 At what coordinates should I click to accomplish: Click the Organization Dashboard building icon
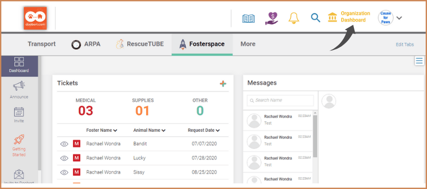(333, 17)
